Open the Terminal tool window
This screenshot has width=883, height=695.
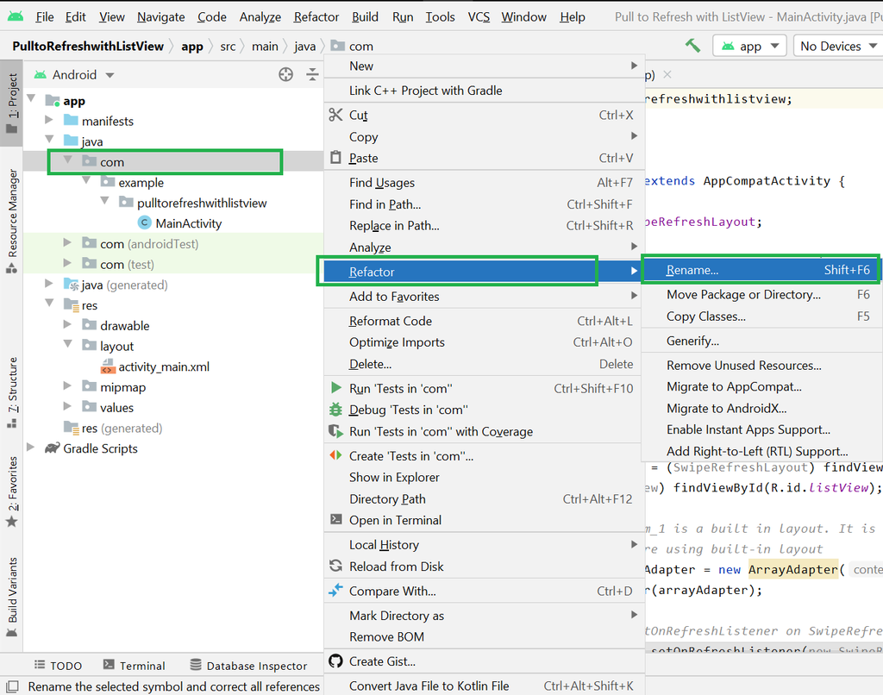tap(134, 666)
